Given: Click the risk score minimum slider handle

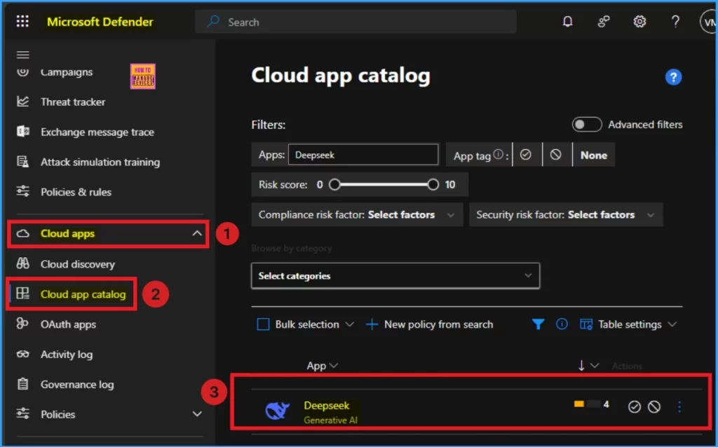Looking at the screenshot, I should tap(334, 184).
